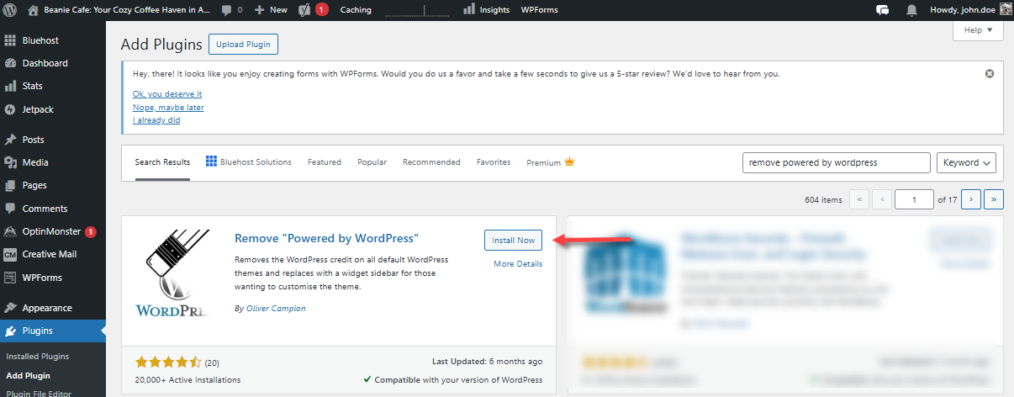Switch to the Bluehost Solutions tab
Viewport: 1014px width, 397px height.
[249, 162]
